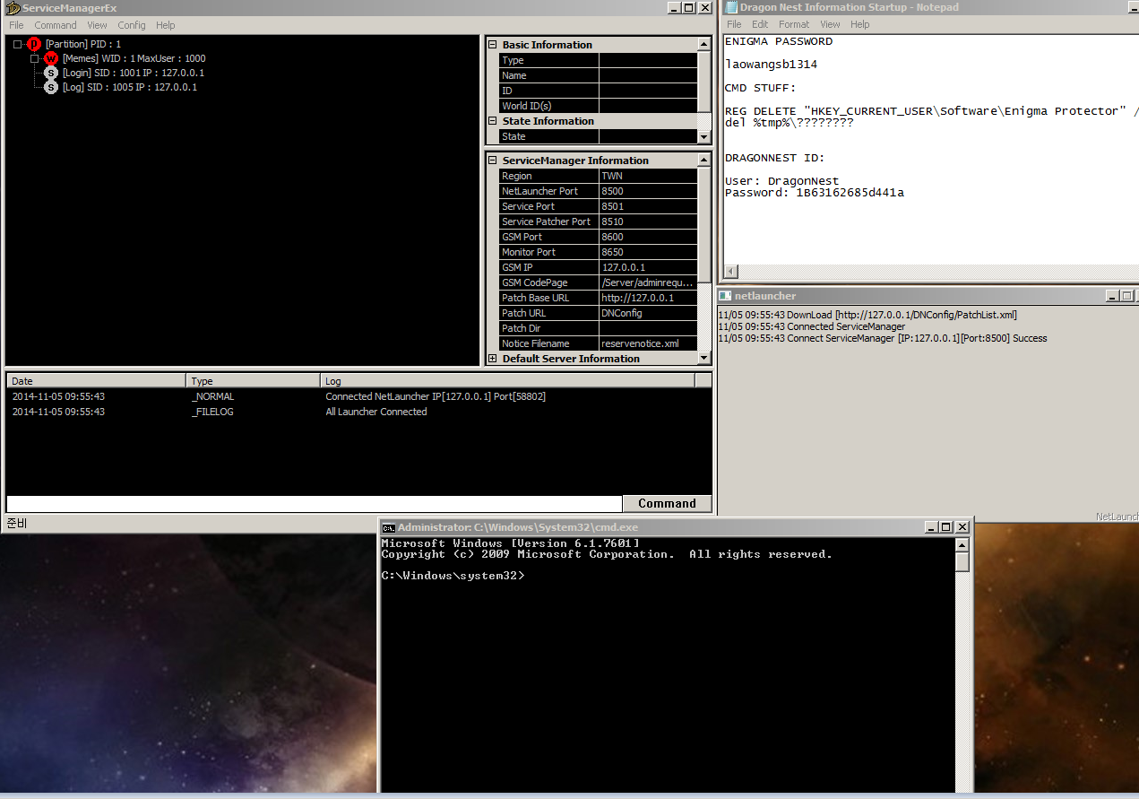Click the GSM IP value cell
Image resolution: width=1139 pixels, height=799 pixels.
pyautogui.click(x=648, y=267)
